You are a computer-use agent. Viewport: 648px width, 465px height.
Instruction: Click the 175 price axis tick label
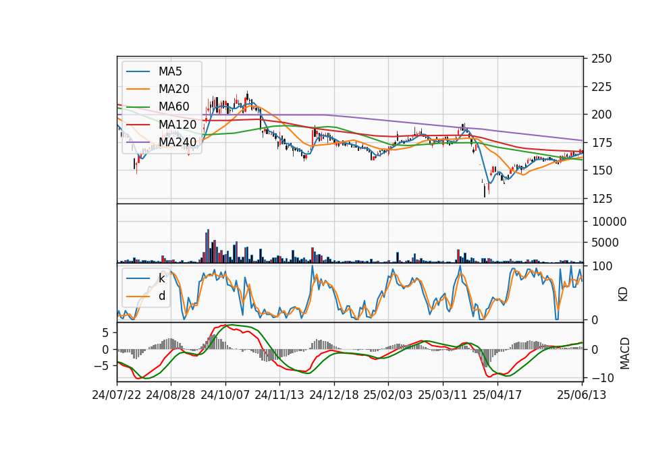pos(601,143)
